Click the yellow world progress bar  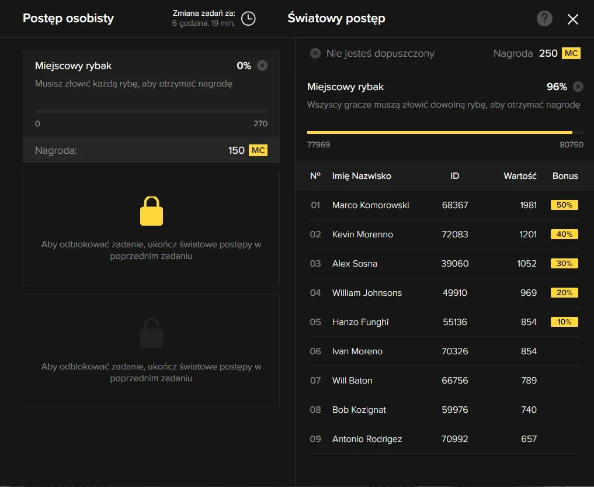click(439, 132)
